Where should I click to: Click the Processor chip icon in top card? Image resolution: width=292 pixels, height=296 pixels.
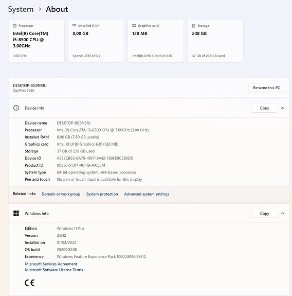tap(14, 26)
